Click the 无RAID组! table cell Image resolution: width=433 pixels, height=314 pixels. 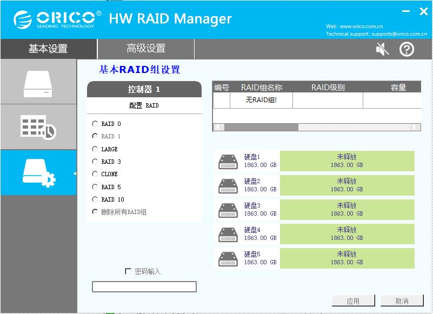[x=261, y=100]
